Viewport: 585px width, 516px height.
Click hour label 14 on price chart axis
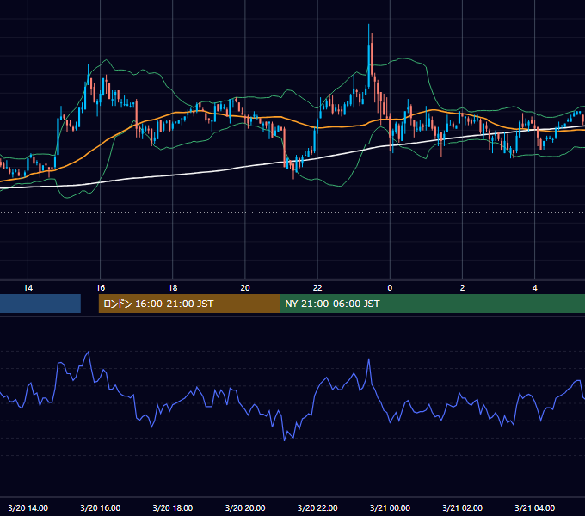point(28,288)
